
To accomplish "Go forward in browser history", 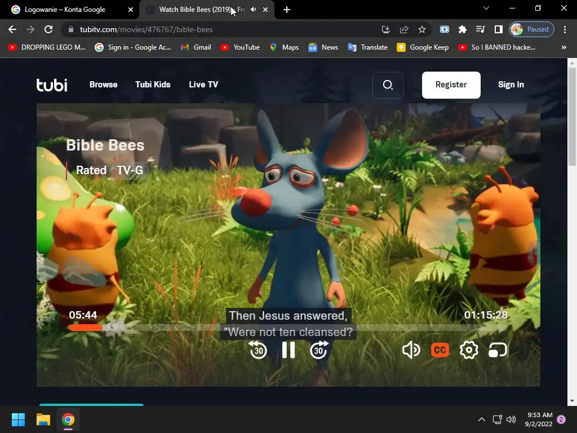I will [x=30, y=29].
